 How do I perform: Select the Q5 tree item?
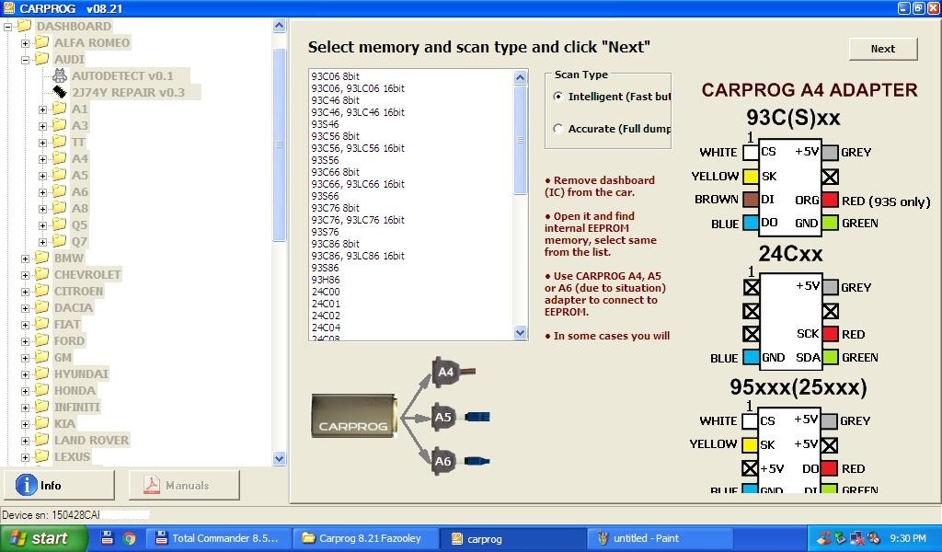(79, 225)
